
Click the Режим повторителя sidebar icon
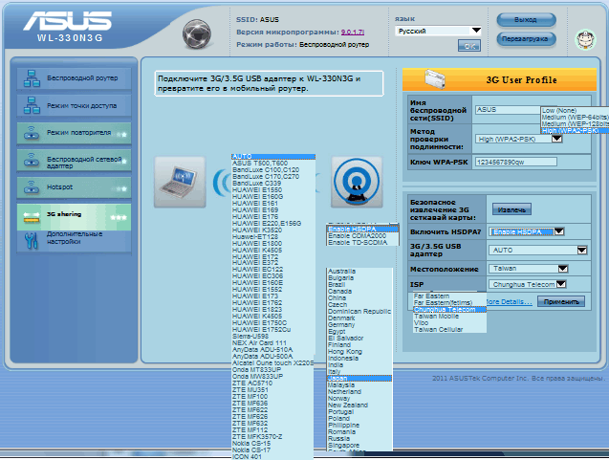[30, 132]
